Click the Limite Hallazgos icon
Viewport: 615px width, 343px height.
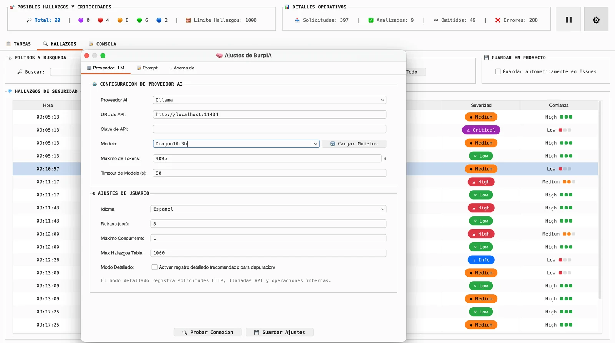(x=188, y=20)
